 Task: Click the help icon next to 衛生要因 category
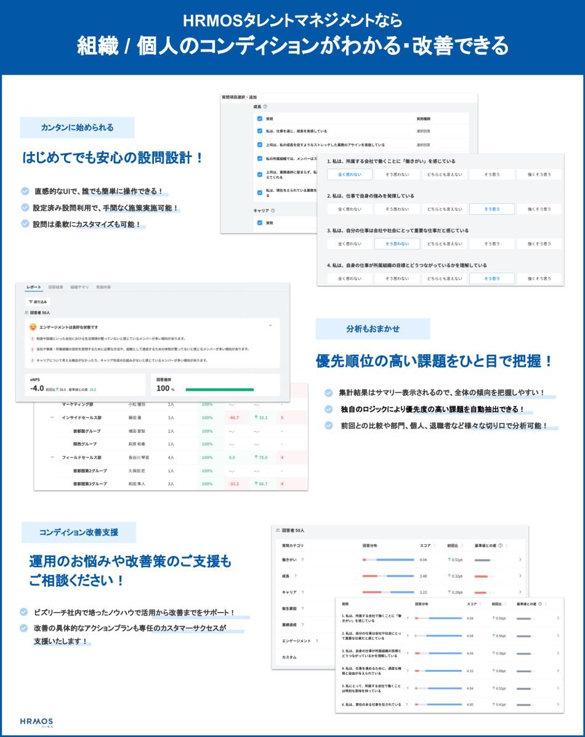[x=302, y=608]
